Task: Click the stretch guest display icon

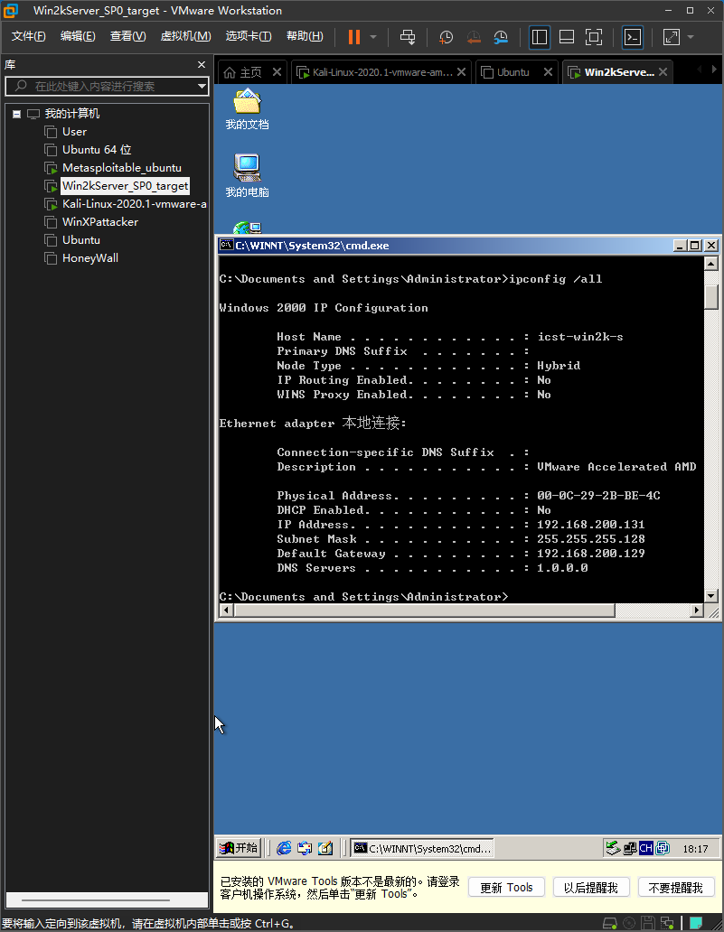Action: pyautogui.click(x=671, y=37)
